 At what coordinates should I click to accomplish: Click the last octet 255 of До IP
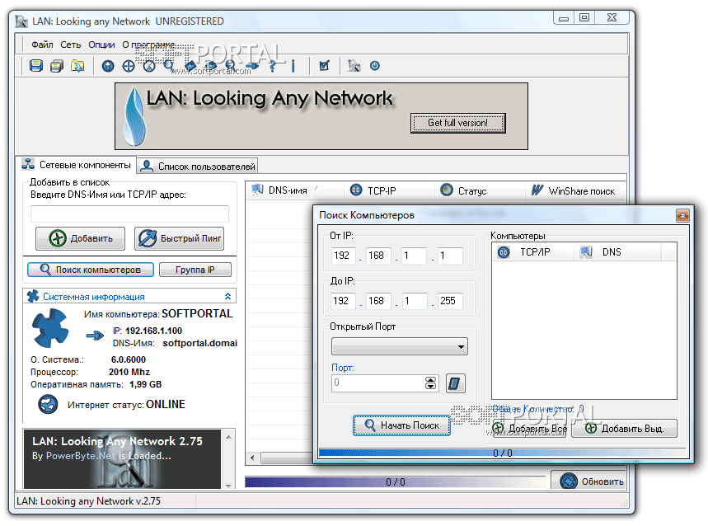click(x=450, y=301)
